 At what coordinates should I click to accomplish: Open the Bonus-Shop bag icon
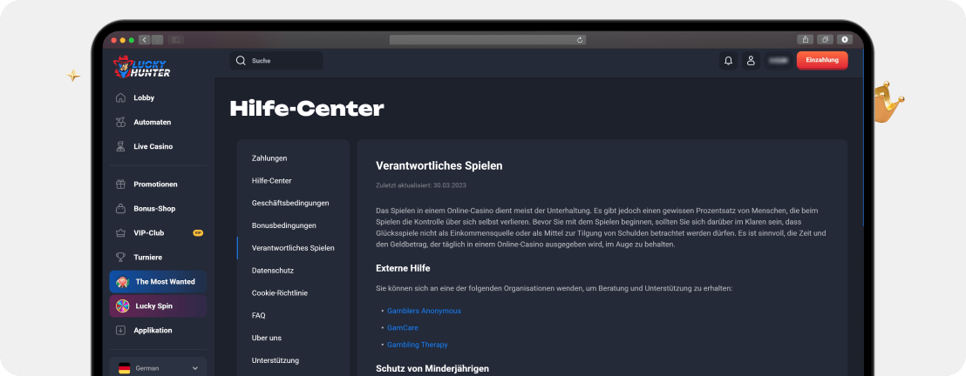click(120, 209)
